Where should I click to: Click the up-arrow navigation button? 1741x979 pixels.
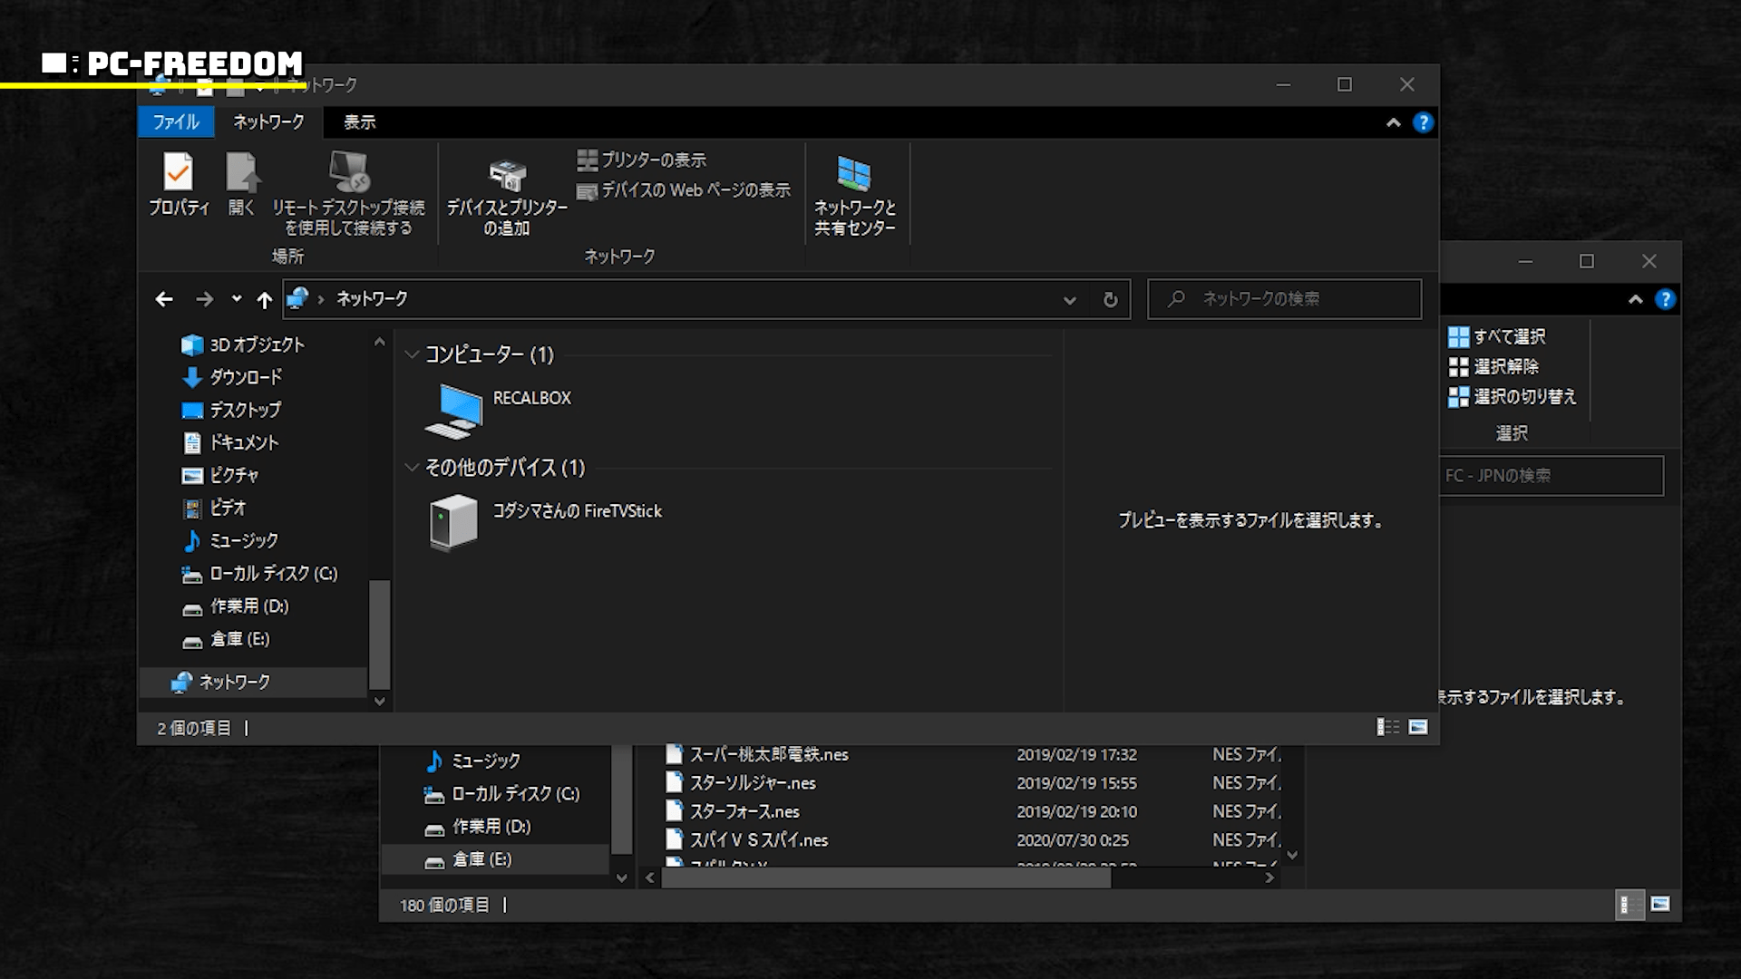pos(264,299)
